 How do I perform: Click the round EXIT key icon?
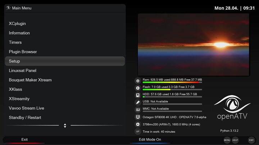tap(251, 140)
